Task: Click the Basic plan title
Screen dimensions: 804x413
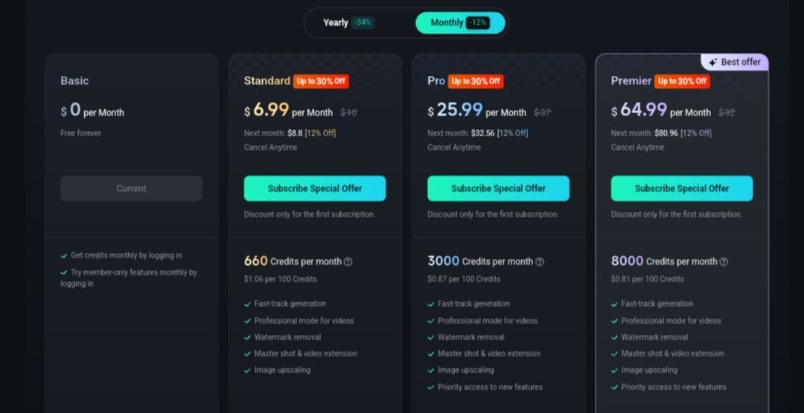Action: click(74, 80)
